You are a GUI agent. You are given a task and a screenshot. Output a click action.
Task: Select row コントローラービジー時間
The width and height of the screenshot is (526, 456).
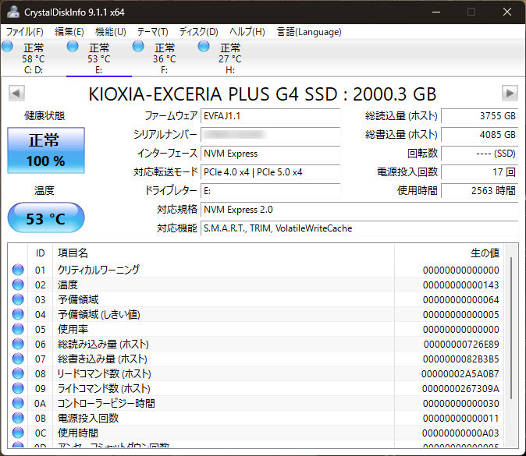[256, 403]
